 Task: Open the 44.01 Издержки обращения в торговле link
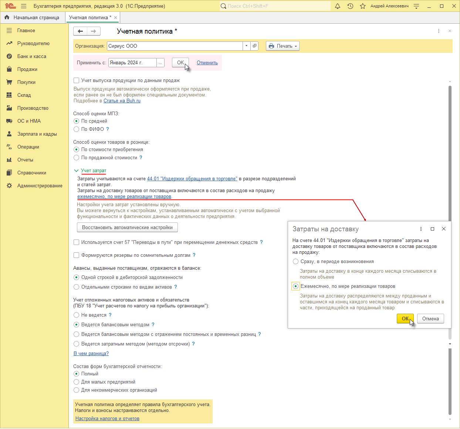pos(192,179)
